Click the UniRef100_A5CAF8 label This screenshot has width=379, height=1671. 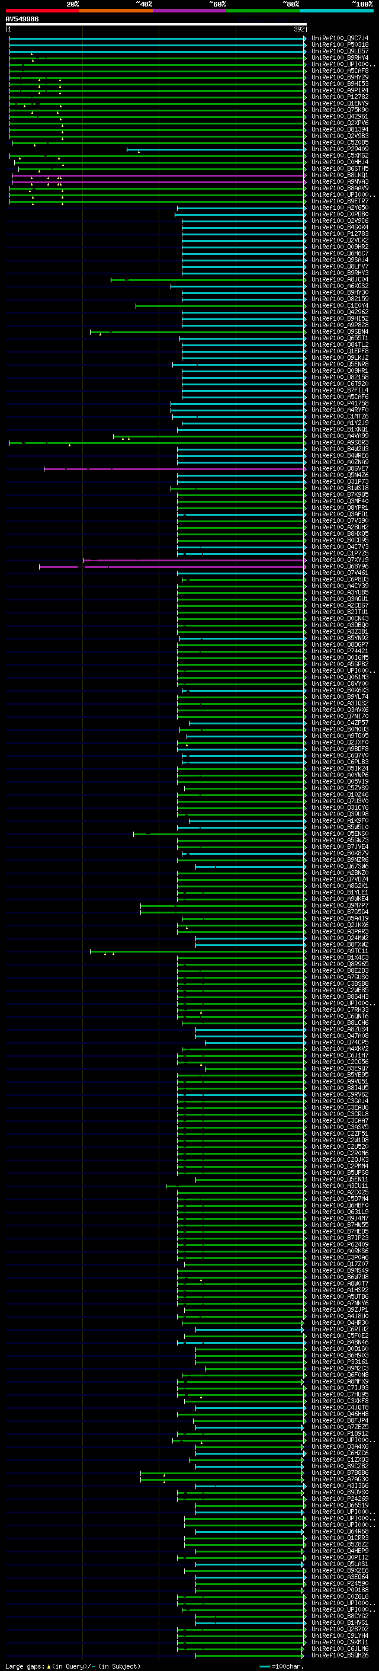tap(339, 71)
